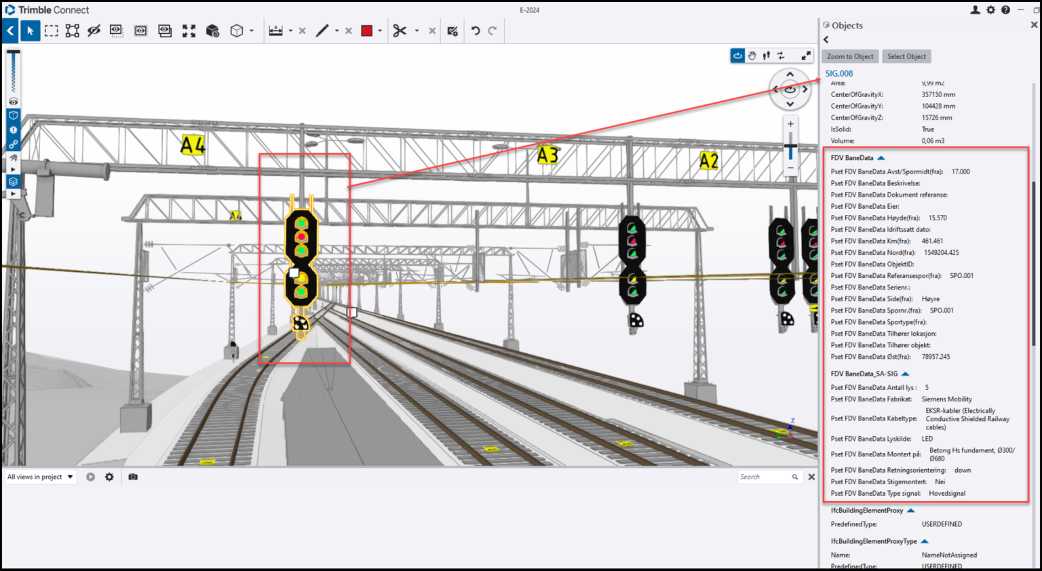
Task: Switch to pan mode with the hand icon
Action: [x=752, y=56]
